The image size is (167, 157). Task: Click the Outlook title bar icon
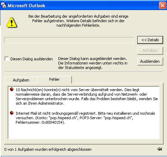point(3,5)
